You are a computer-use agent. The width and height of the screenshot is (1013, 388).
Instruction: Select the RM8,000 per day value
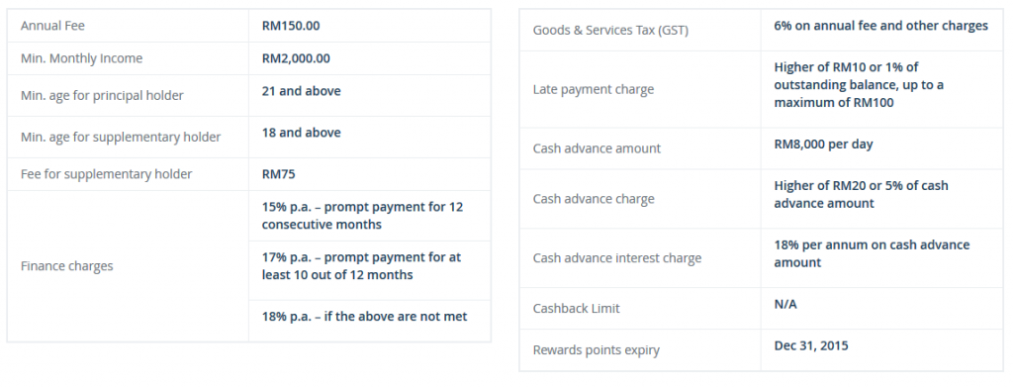pyautogui.click(x=823, y=145)
